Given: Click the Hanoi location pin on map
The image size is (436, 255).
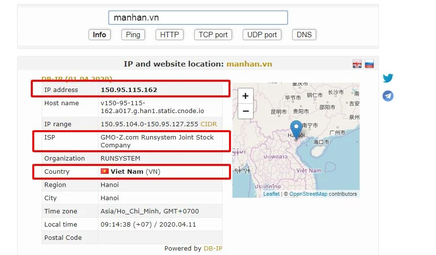Looking at the screenshot, I should (x=296, y=129).
